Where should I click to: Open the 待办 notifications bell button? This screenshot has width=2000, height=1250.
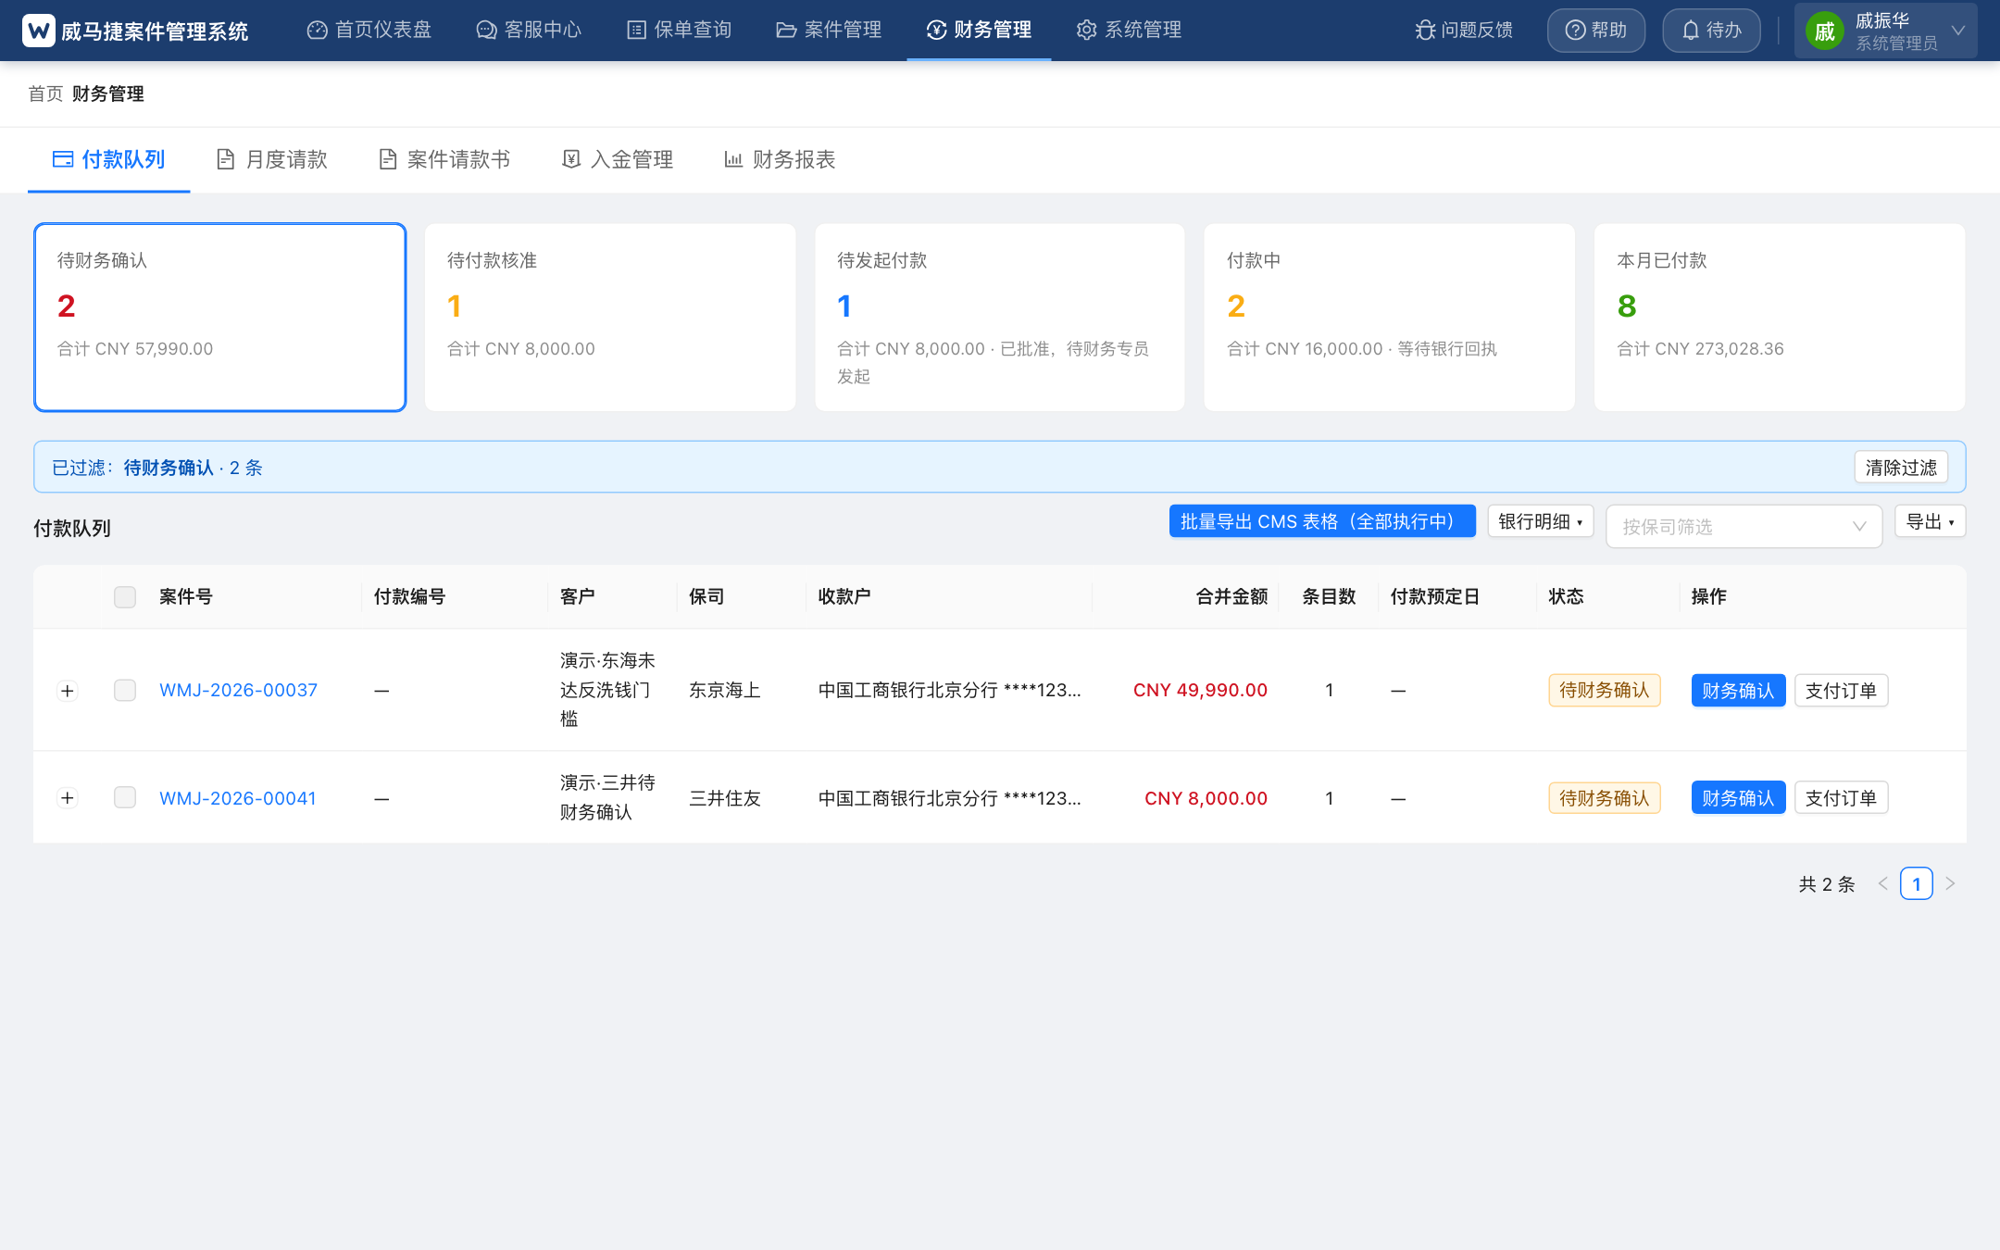pos(1711,30)
